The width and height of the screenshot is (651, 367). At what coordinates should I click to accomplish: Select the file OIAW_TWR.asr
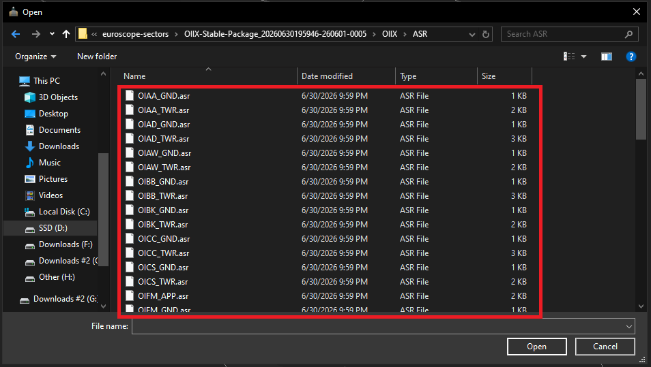coord(164,167)
